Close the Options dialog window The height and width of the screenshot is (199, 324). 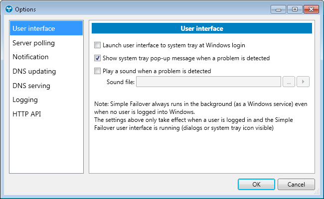(311, 9)
